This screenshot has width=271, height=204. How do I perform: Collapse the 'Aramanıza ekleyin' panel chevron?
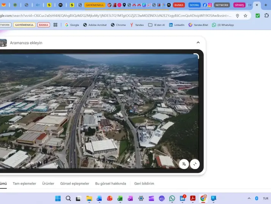coord(198,43)
